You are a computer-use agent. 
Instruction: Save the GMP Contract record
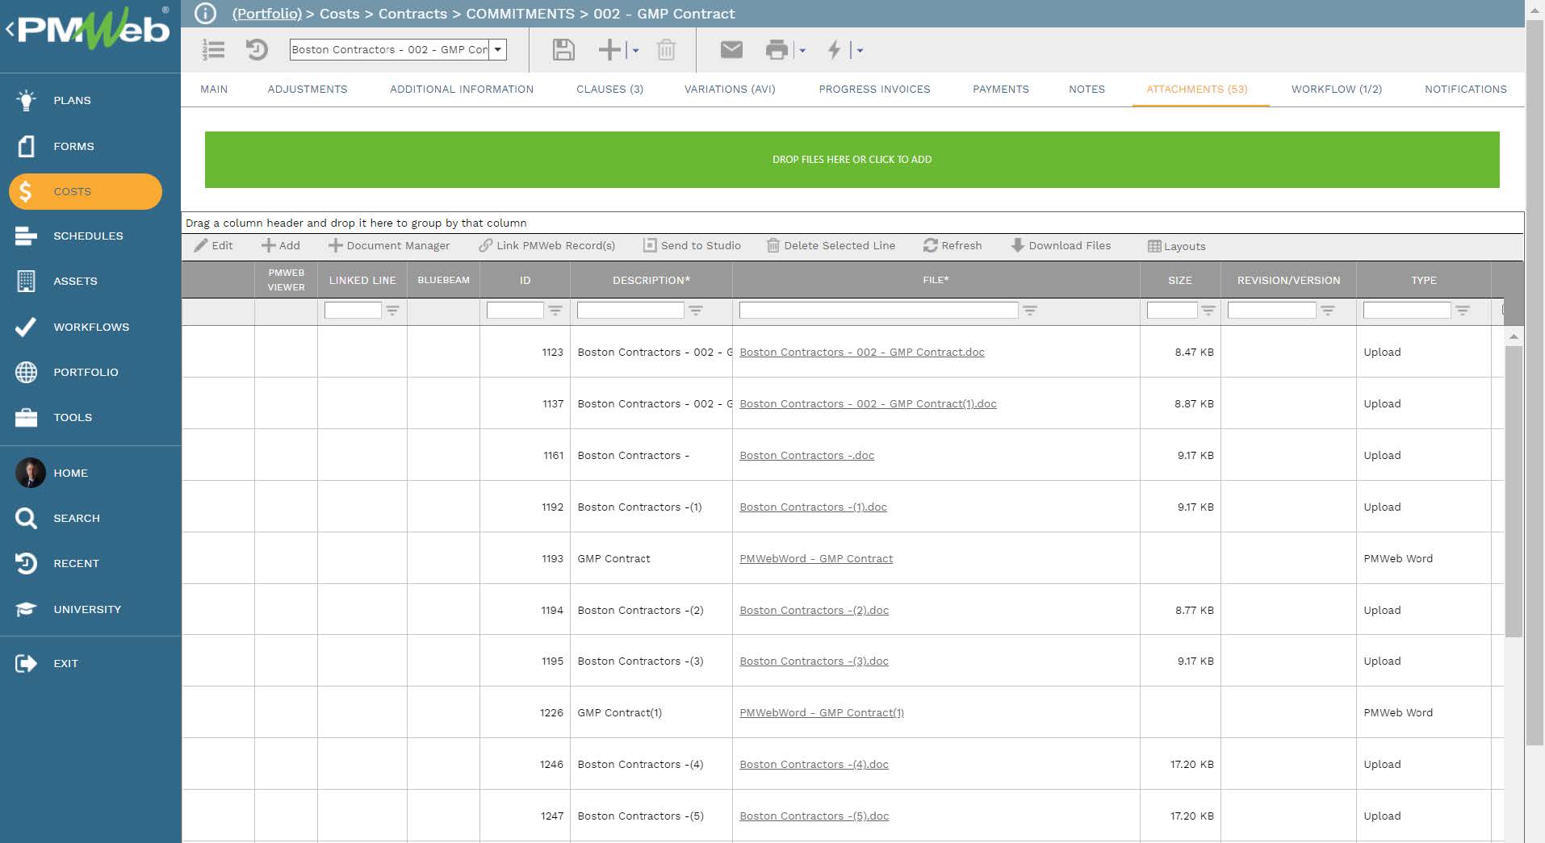pyautogui.click(x=563, y=50)
